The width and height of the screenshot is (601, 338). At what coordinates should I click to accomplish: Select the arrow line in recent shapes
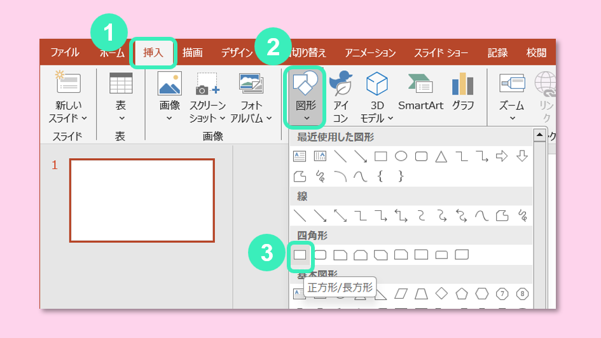[x=361, y=156]
